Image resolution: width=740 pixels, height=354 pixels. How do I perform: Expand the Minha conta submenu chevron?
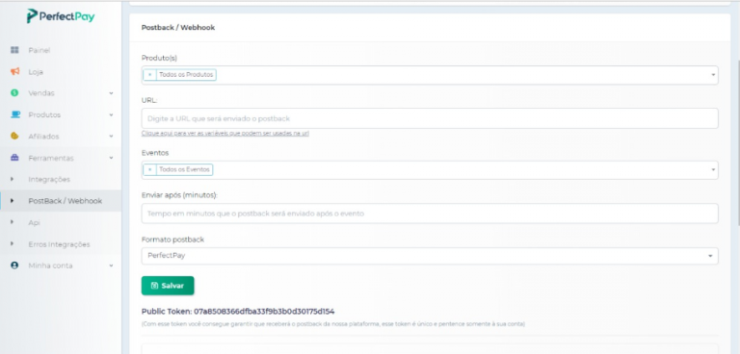pos(111,265)
